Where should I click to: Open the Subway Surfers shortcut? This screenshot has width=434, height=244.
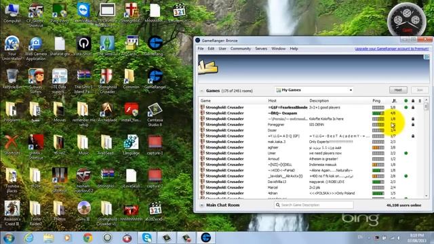click(x=36, y=81)
